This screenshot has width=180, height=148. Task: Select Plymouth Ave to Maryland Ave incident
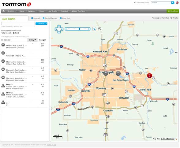[x=24, y=70]
